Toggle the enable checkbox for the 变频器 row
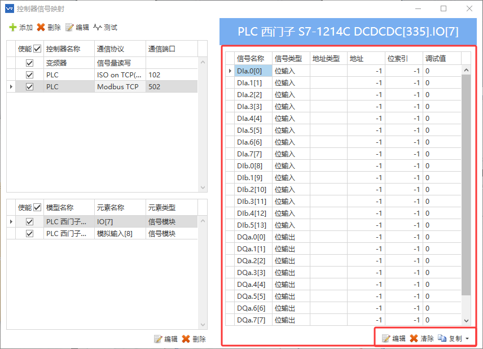Image resolution: width=483 pixels, height=349 pixels. coord(29,63)
